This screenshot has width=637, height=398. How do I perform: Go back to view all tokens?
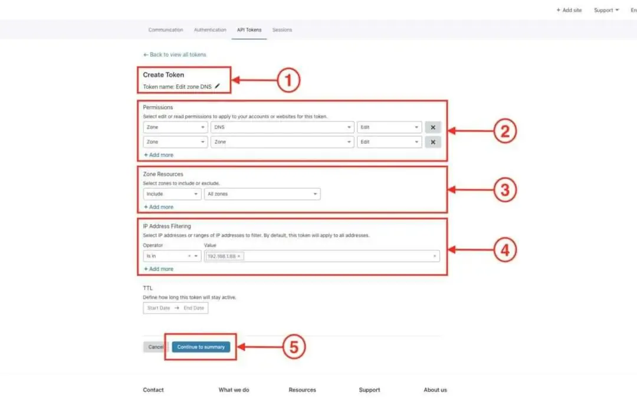pyautogui.click(x=175, y=54)
